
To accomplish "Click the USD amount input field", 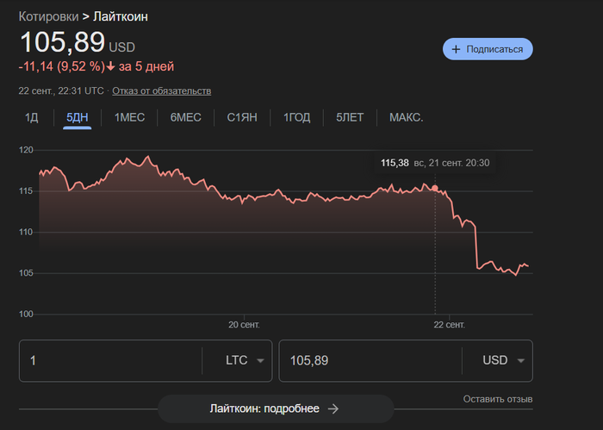I will pos(370,360).
